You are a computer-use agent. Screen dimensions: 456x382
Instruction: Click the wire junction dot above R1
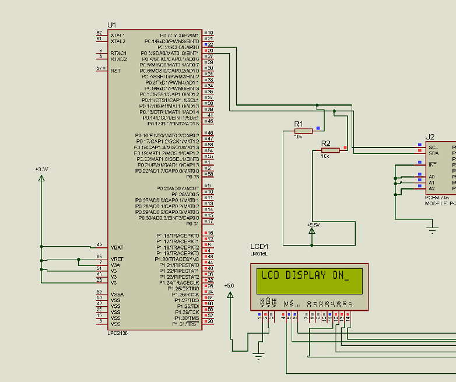pyautogui.click(x=317, y=105)
